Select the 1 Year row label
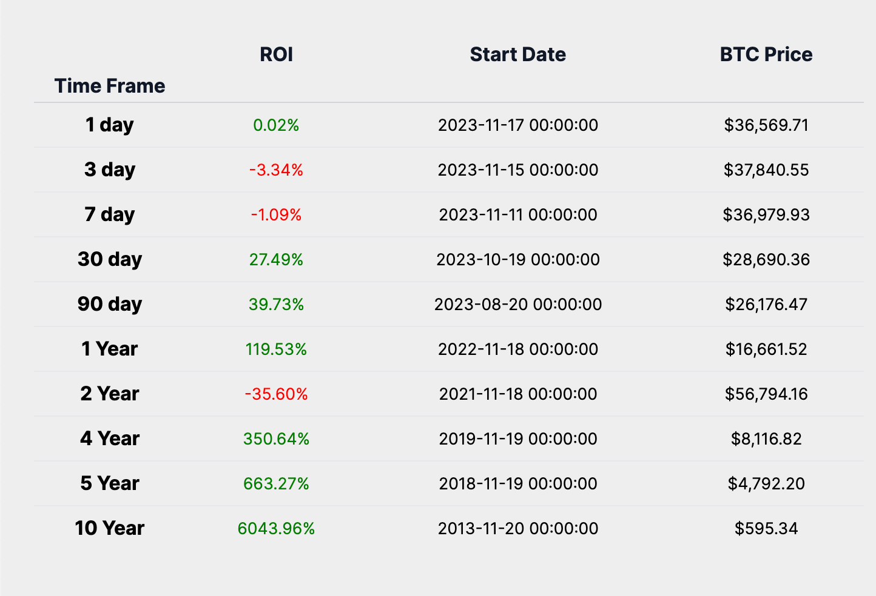 tap(110, 349)
